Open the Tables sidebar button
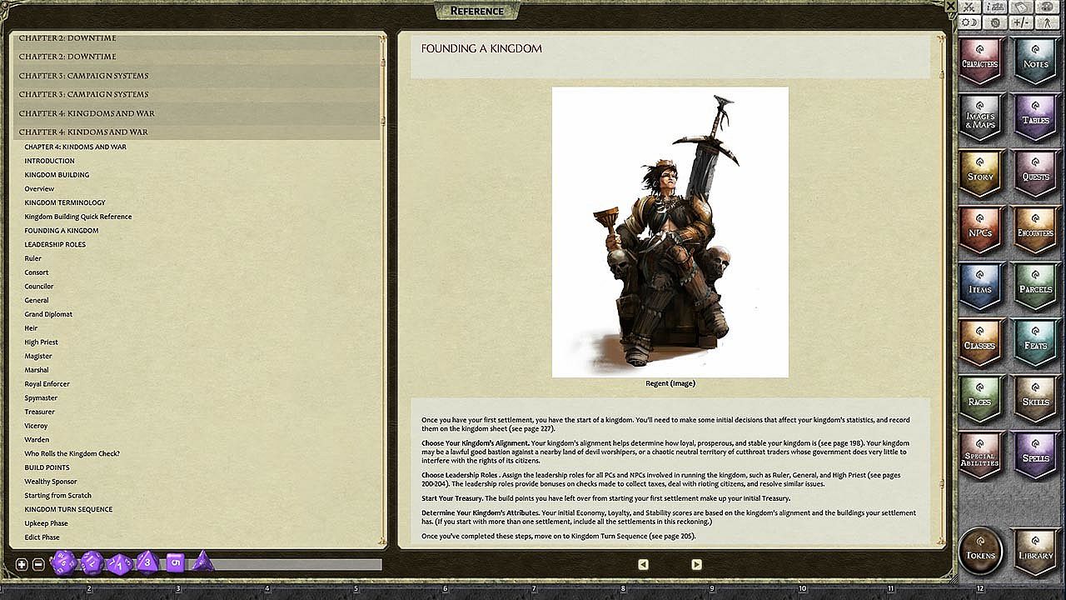The image size is (1066, 600). 1036,117
